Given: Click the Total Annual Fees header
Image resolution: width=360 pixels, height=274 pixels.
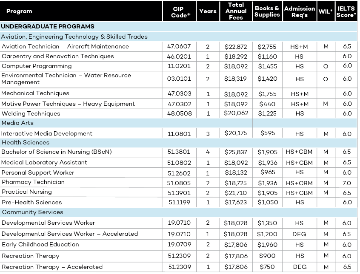Looking at the screenshot, I should coord(235,11).
